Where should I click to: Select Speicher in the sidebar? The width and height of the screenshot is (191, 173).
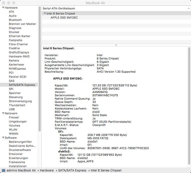(15, 93)
